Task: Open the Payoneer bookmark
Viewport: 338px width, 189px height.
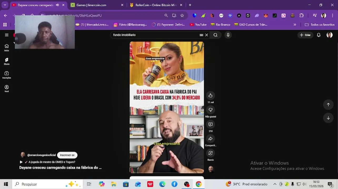Action: point(168,25)
